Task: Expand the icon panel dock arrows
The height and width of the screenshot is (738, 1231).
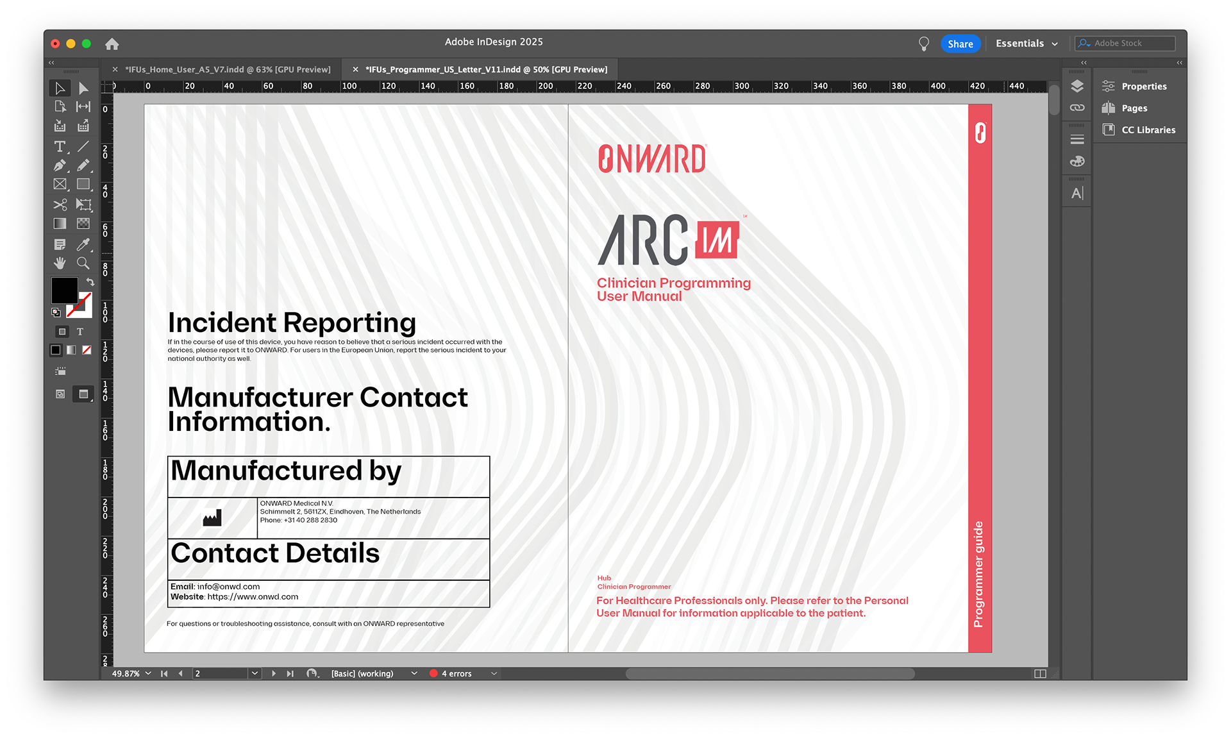Action: click(1084, 62)
